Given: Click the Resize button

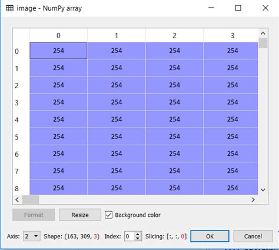Looking at the screenshot, I should pyautogui.click(x=80, y=215).
